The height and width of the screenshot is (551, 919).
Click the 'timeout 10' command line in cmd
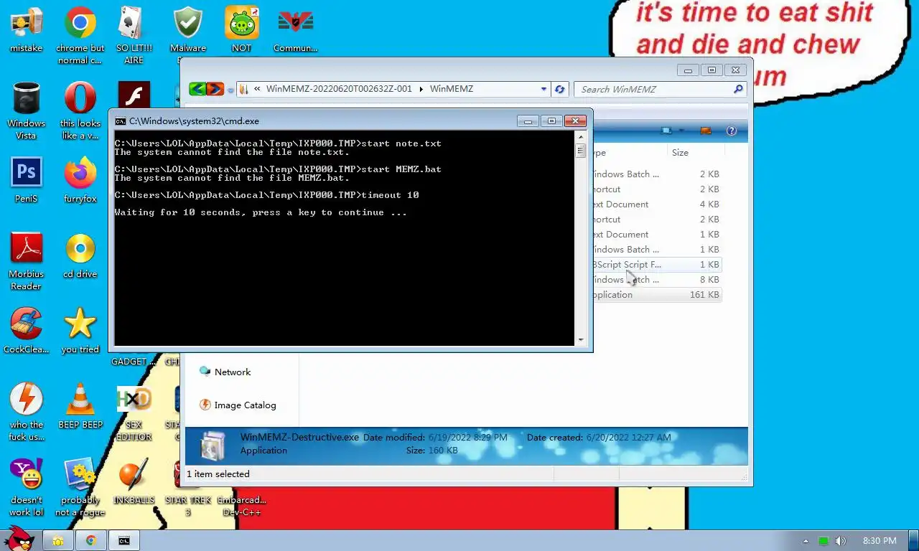coord(266,195)
